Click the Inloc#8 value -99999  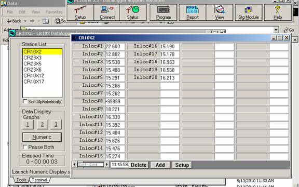[115, 101]
